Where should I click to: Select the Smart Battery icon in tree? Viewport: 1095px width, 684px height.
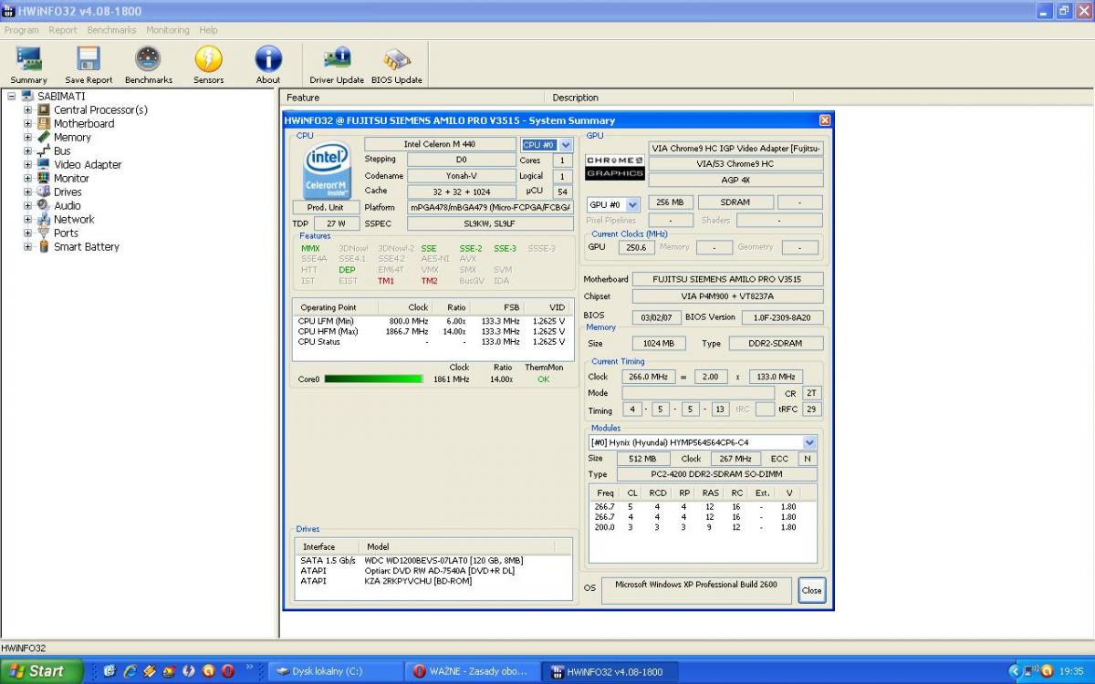[x=44, y=246]
